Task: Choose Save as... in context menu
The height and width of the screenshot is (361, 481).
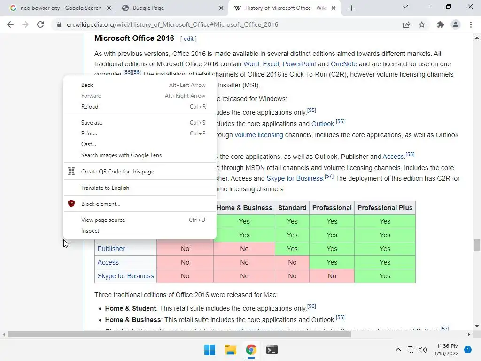Action: coord(140,123)
